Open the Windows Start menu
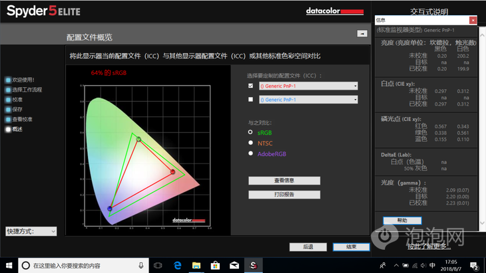Image resolution: width=486 pixels, height=273 pixels. tap(9, 265)
